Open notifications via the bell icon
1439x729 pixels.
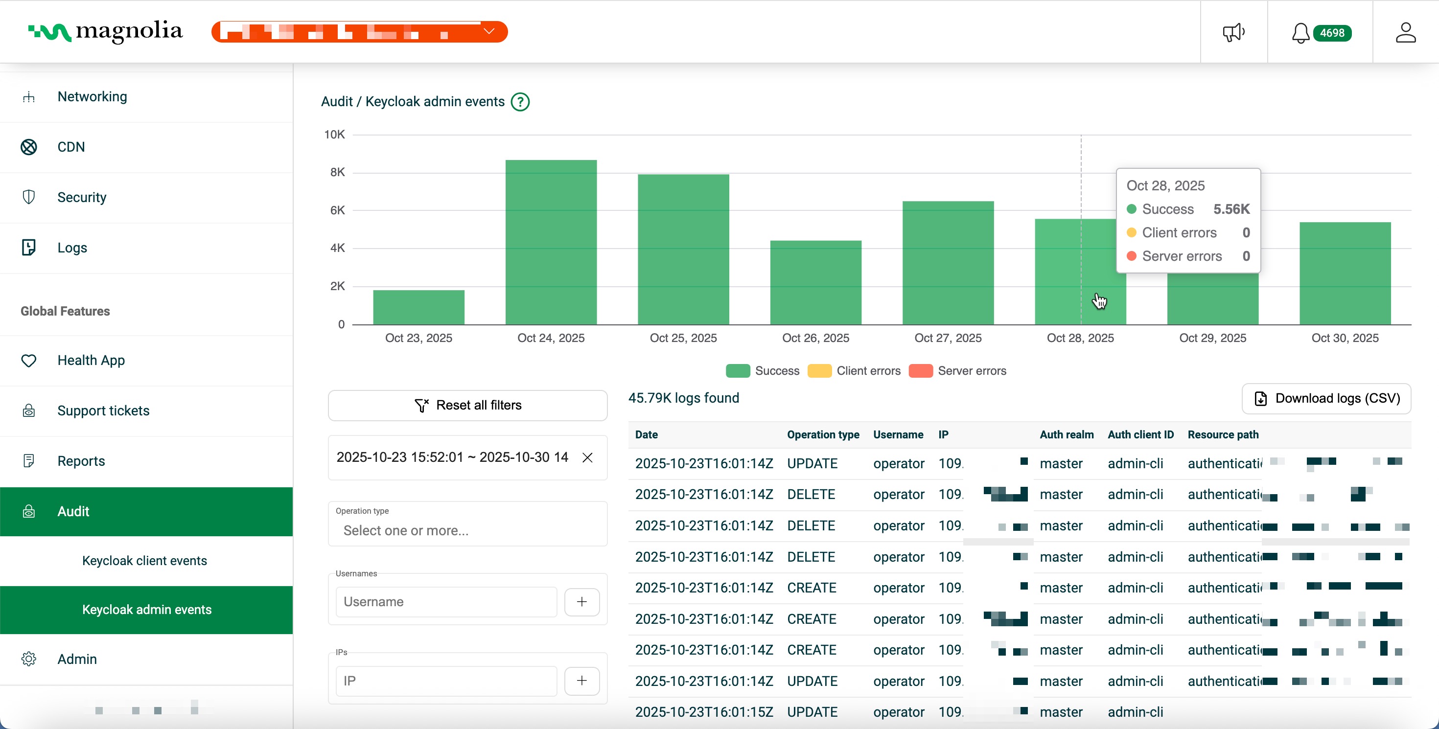point(1300,32)
